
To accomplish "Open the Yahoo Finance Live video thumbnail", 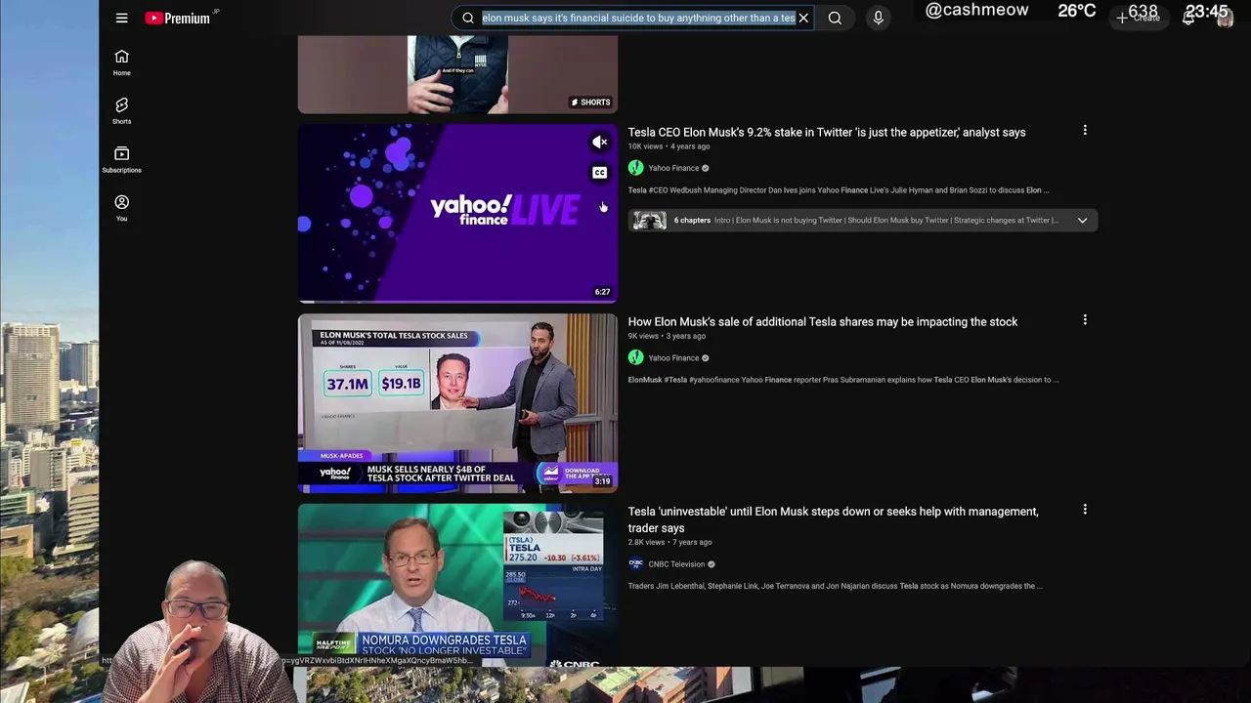I will pos(457,213).
